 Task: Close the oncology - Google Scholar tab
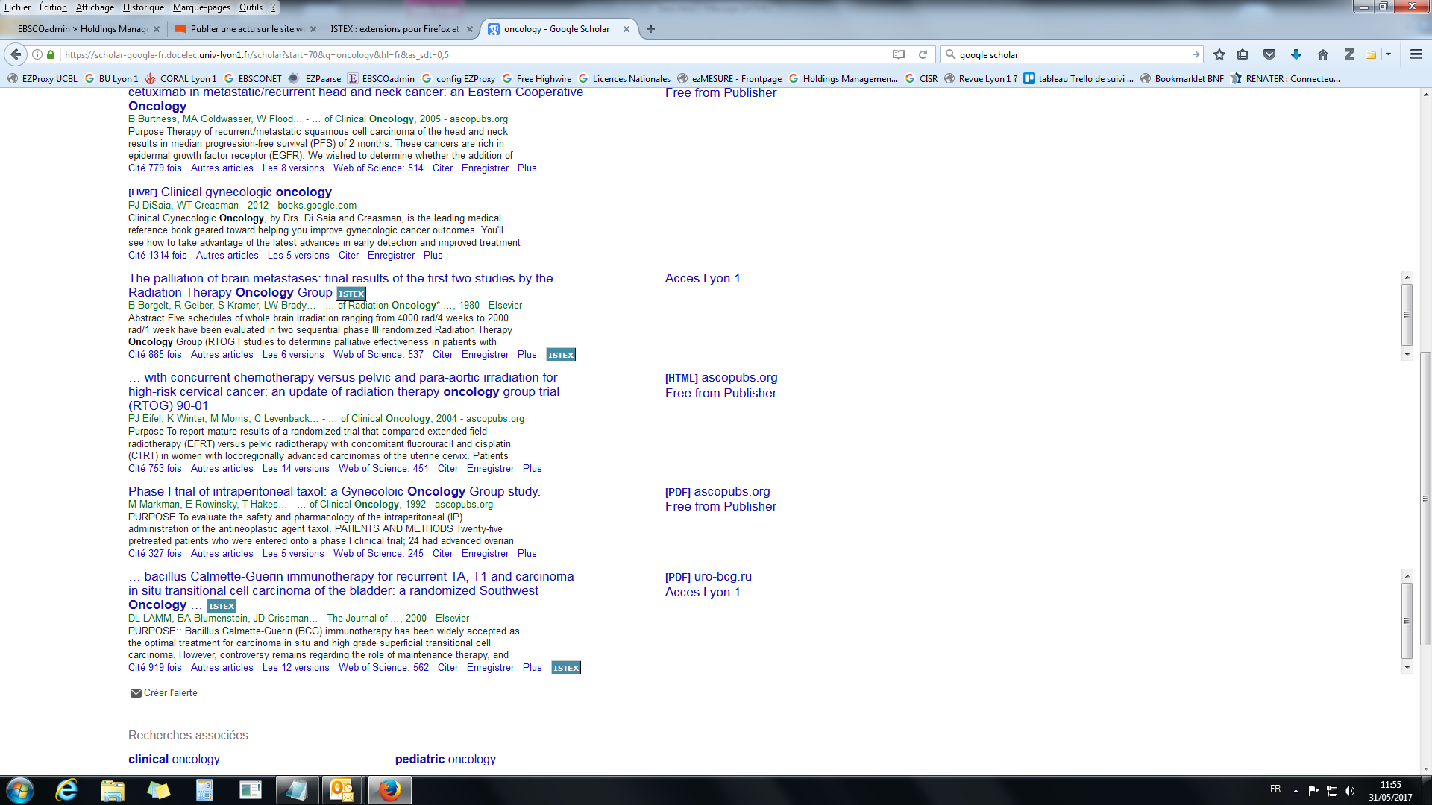pyautogui.click(x=626, y=29)
